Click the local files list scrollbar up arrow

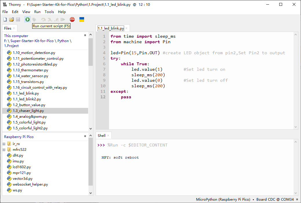(x=90, y=35)
